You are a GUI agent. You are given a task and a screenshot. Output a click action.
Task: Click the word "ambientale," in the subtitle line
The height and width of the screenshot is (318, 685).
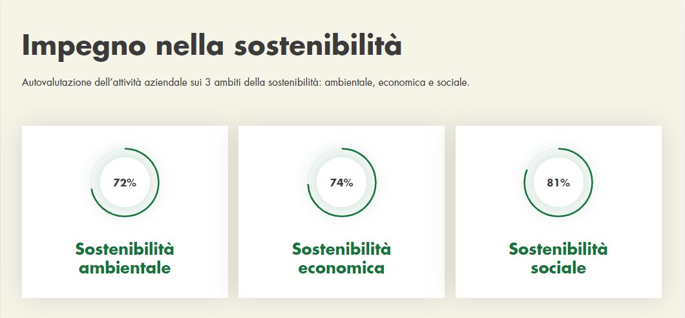(x=350, y=83)
